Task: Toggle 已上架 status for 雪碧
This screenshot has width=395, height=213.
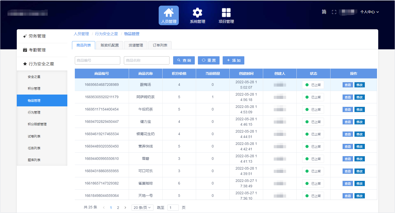Action: click(x=313, y=159)
